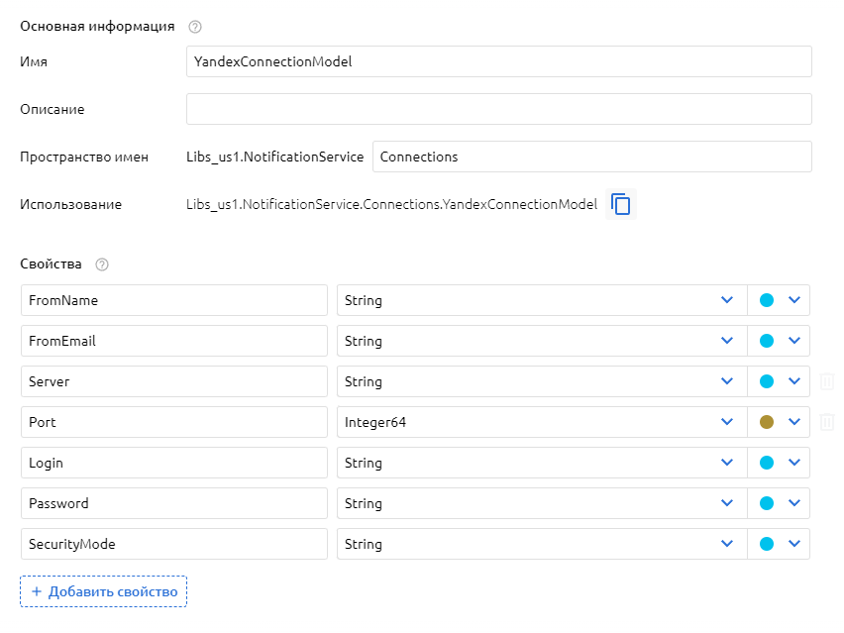The width and height of the screenshot is (844, 633).
Task: Expand the Integer64 type dropdown for Port
Action: click(727, 422)
